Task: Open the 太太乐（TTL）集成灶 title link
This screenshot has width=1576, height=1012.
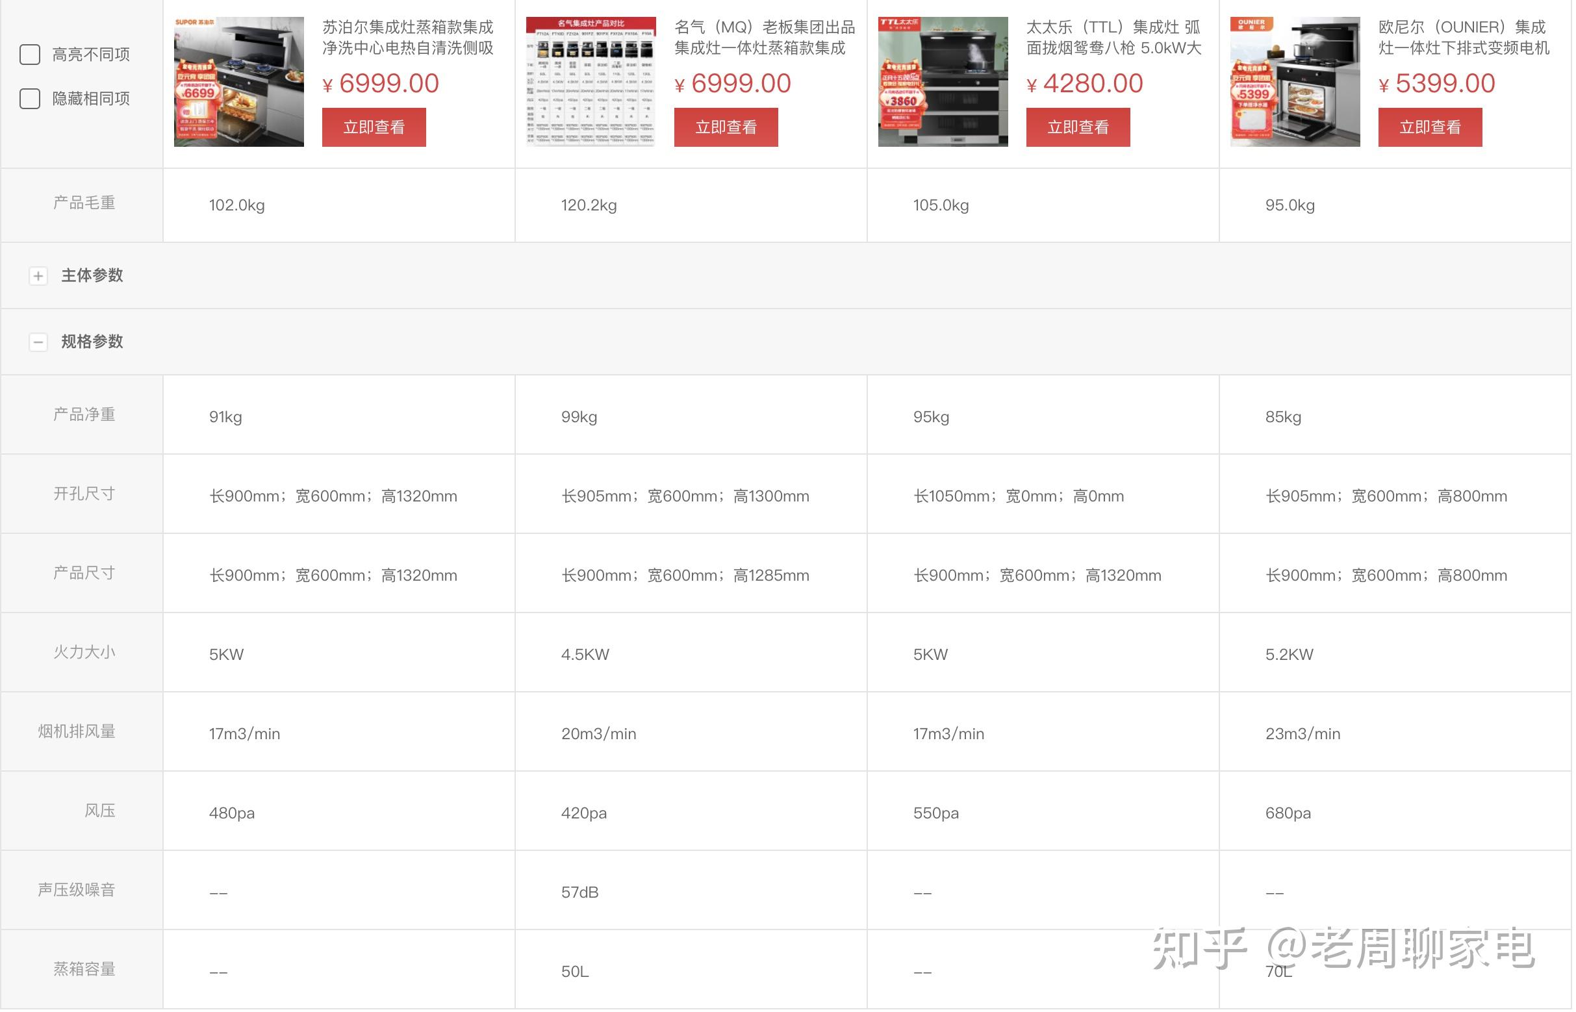Action: click(x=1115, y=38)
